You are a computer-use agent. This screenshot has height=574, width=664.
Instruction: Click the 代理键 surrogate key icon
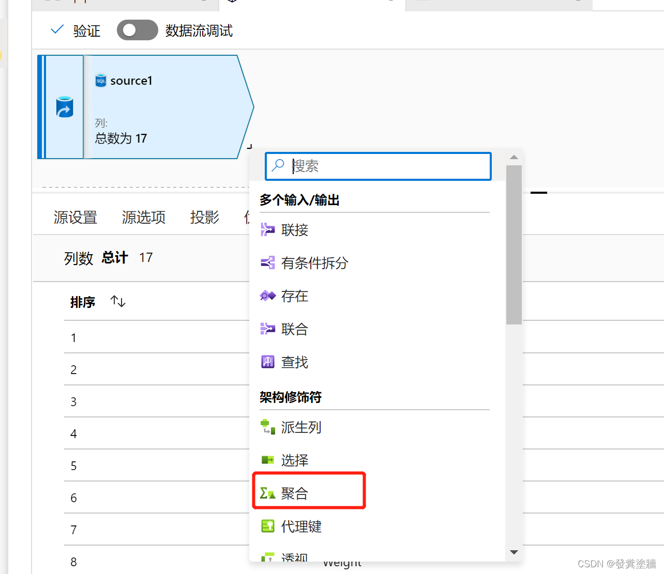tap(267, 526)
